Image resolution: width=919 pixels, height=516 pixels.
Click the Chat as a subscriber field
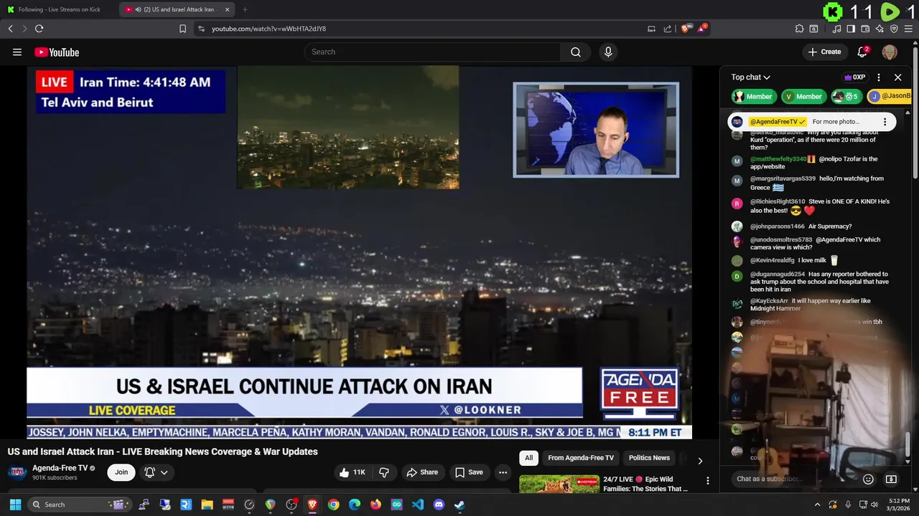[x=794, y=479]
